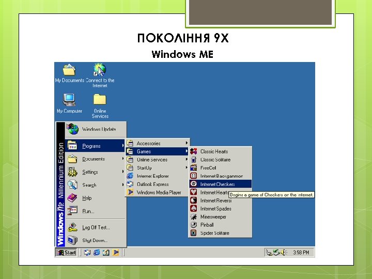Open My Documents desktop icon
The image size is (372, 279).
69,73
